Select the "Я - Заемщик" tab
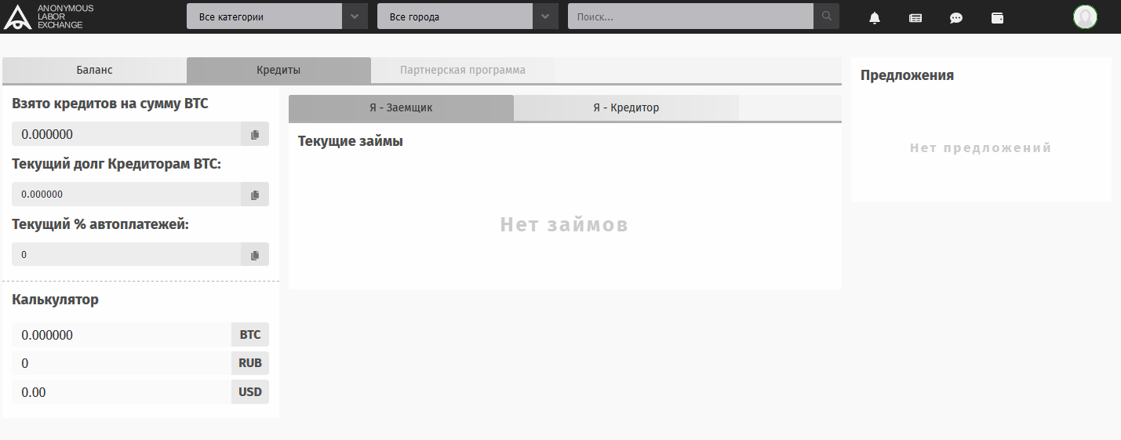This screenshot has width=1121, height=440. click(401, 107)
